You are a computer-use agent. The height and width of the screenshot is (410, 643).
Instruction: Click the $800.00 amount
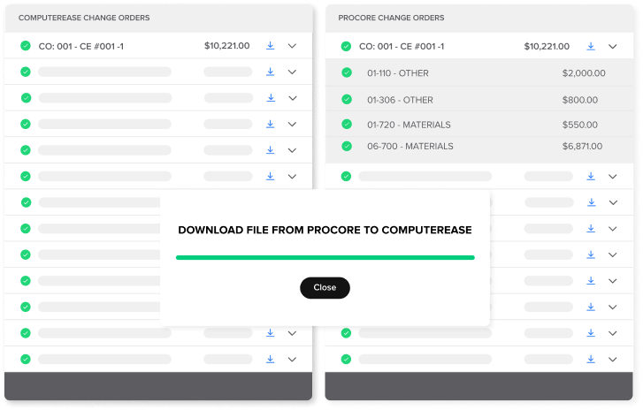580,100
